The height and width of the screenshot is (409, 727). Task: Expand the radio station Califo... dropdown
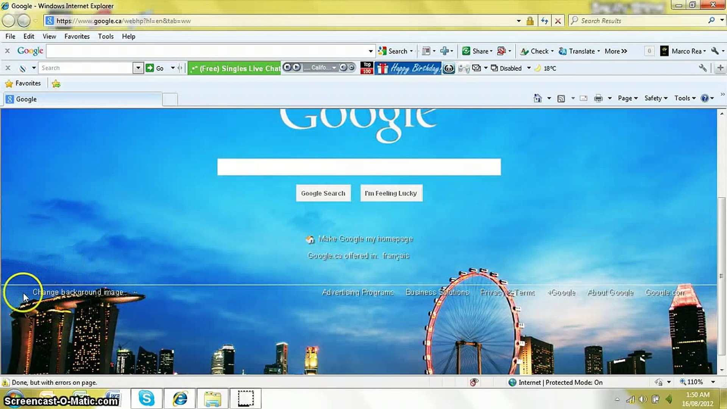334,67
